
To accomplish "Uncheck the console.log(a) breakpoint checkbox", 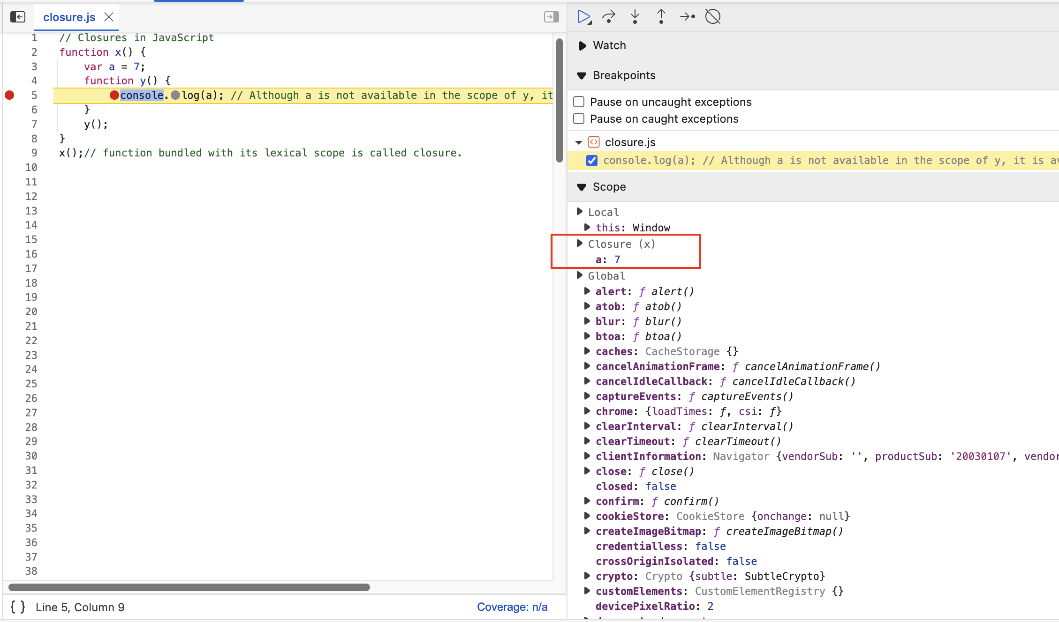I will pos(592,161).
